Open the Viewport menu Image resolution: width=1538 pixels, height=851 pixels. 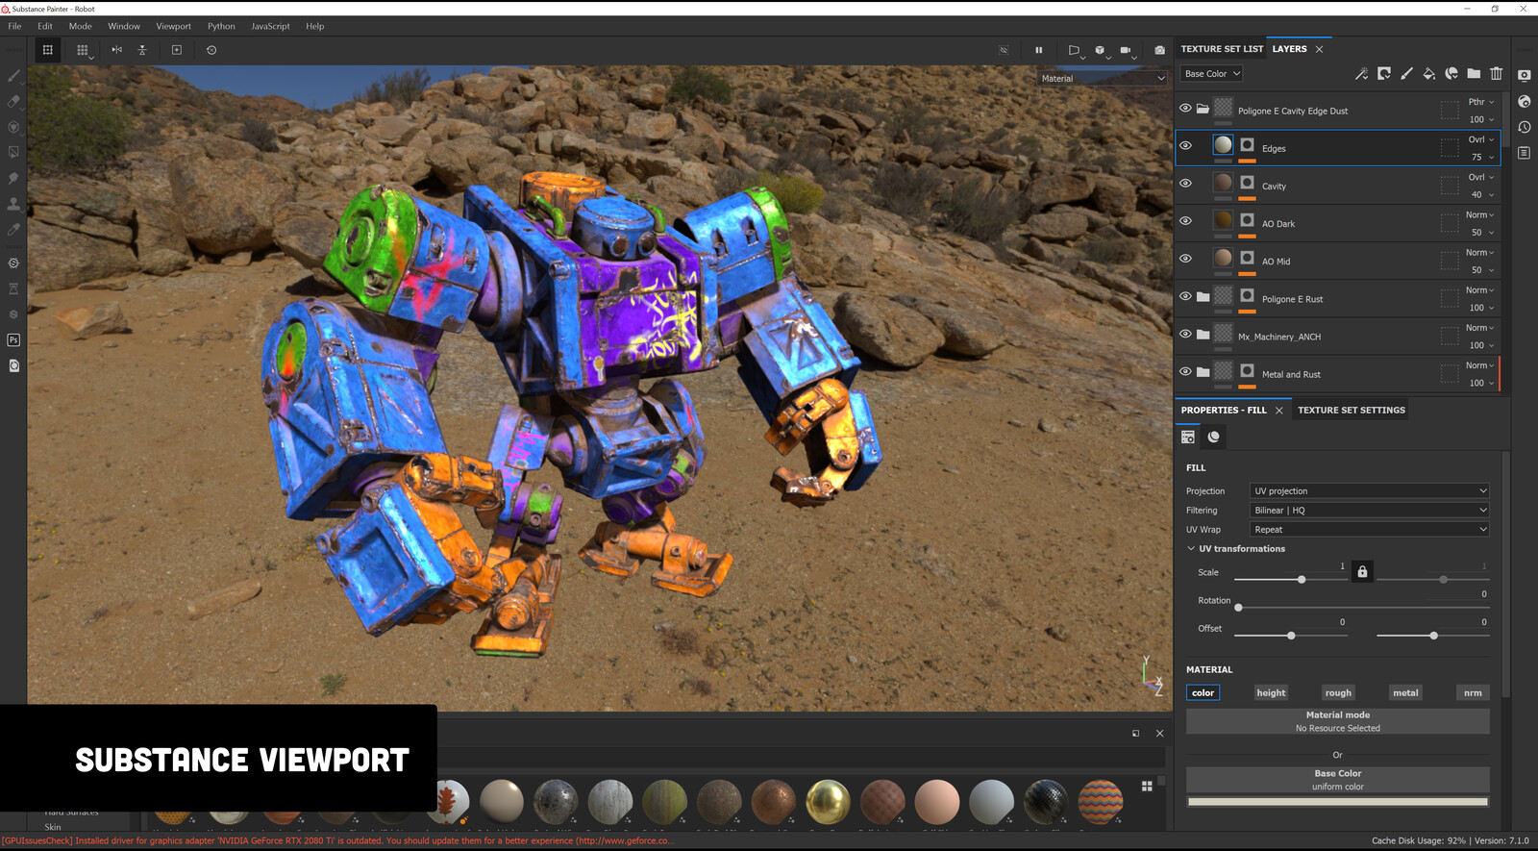173,26
